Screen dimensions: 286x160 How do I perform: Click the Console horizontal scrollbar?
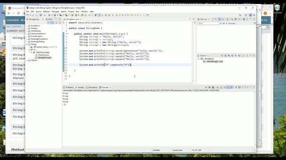[158, 147]
